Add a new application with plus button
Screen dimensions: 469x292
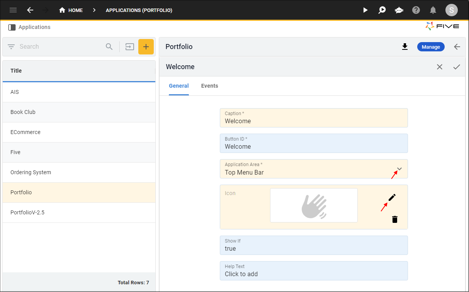click(146, 47)
